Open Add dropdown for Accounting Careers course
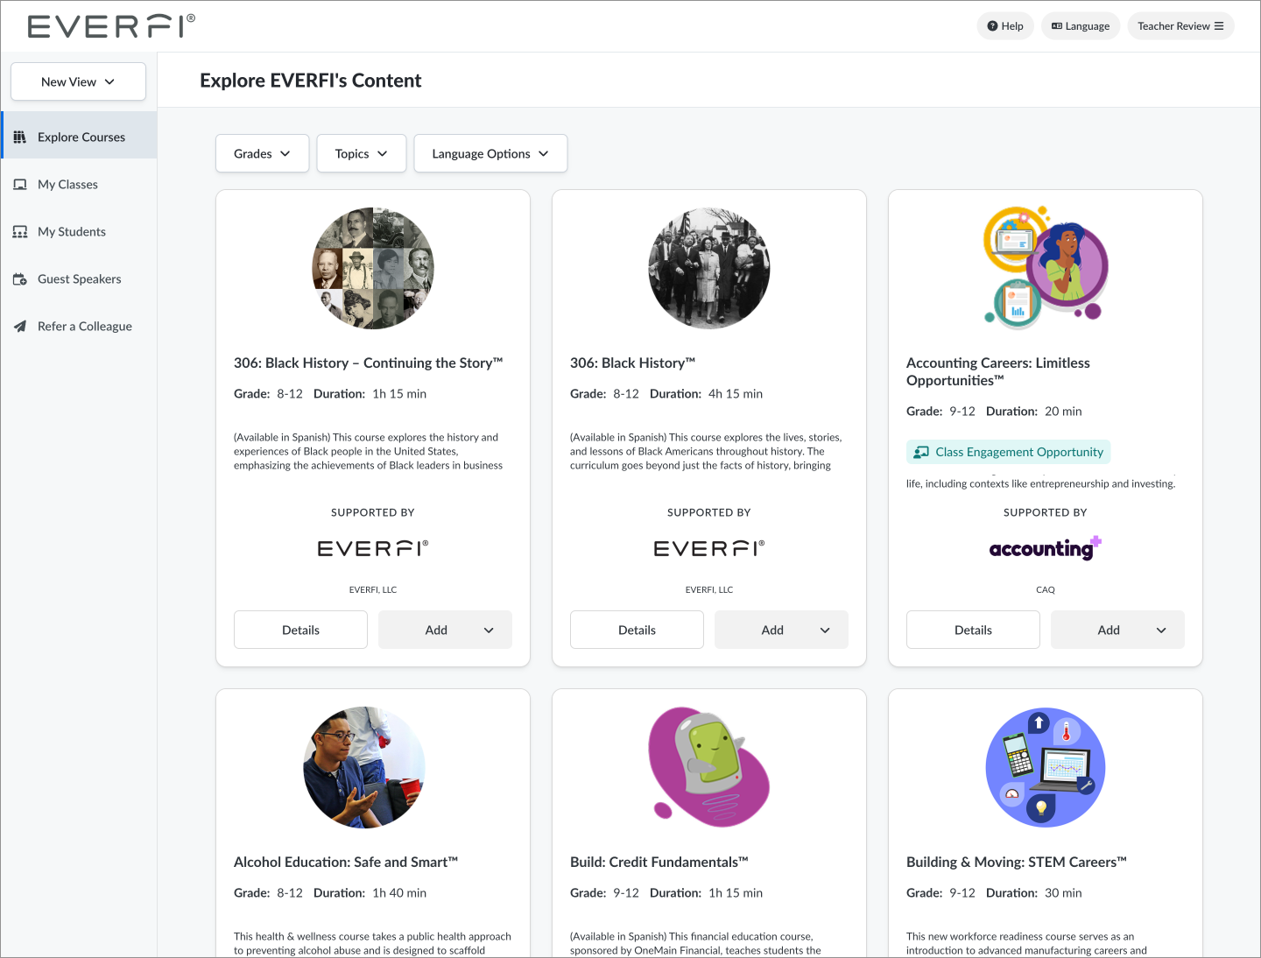1261x958 pixels. tap(1117, 630)
